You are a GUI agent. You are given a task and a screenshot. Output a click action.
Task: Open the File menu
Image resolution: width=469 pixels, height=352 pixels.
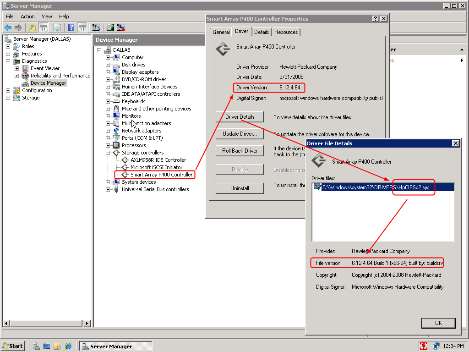point(10,16)
